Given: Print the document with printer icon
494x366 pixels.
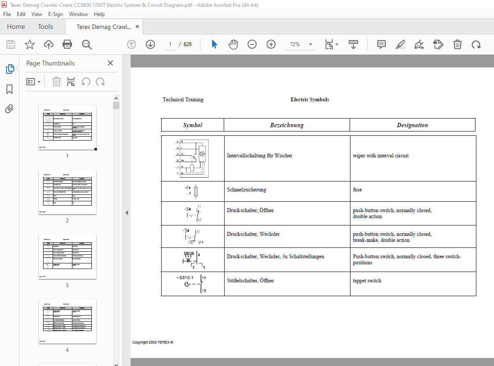Looking at the screenshot, I should click(67, 44).
